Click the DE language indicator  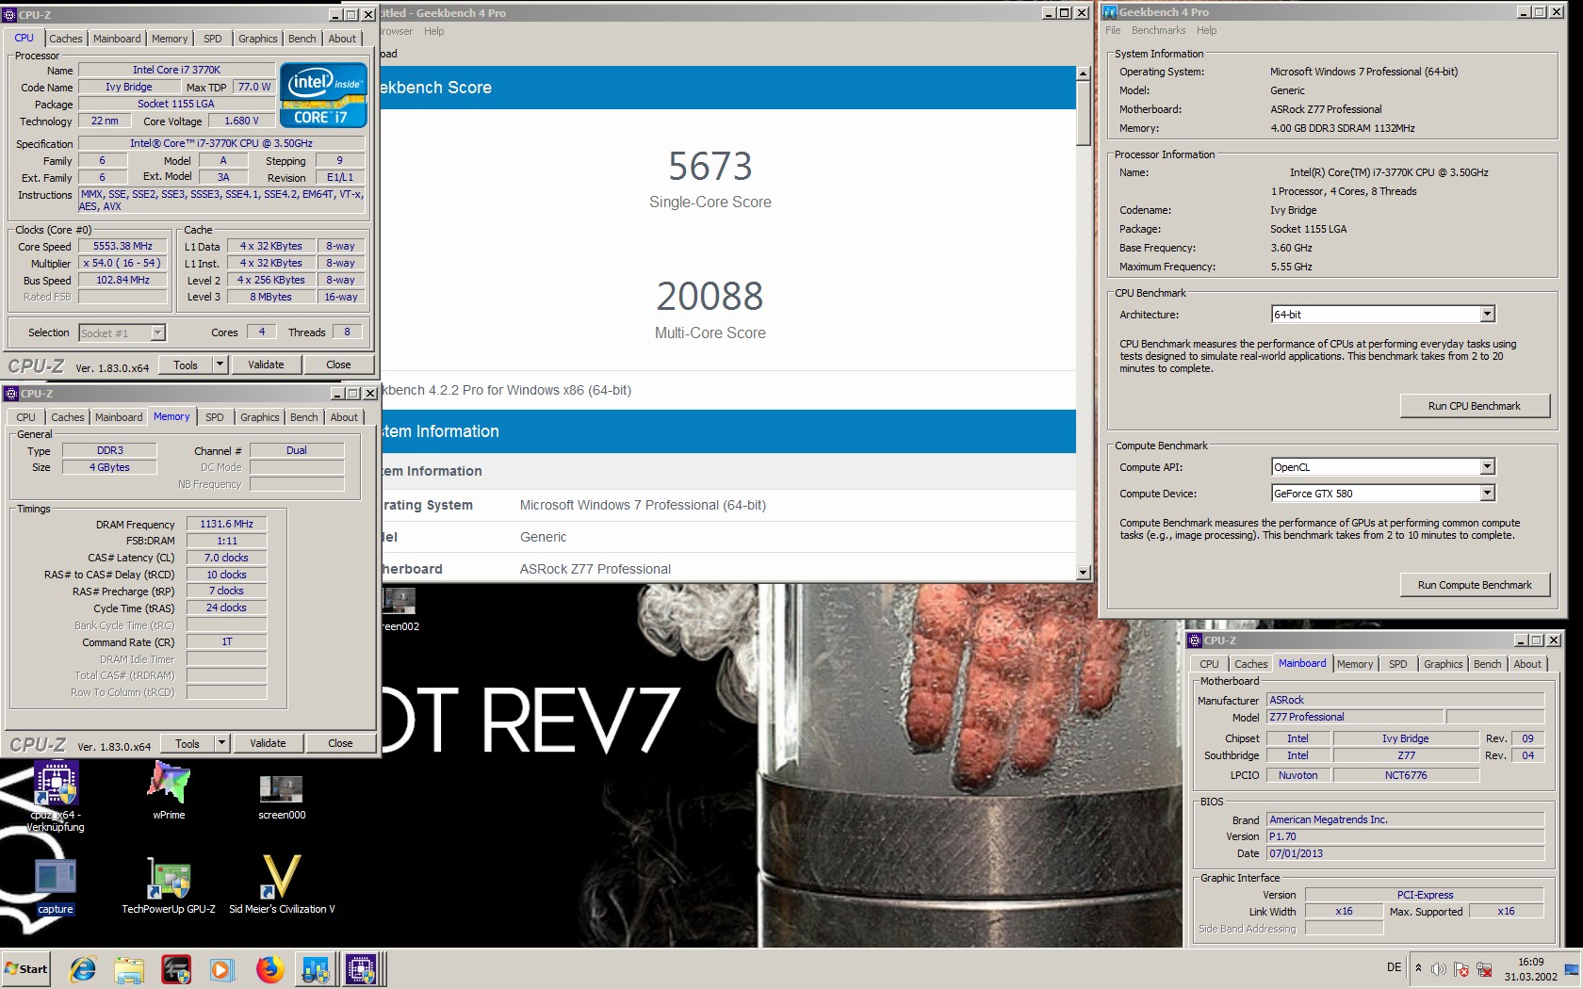point(1394,967)
